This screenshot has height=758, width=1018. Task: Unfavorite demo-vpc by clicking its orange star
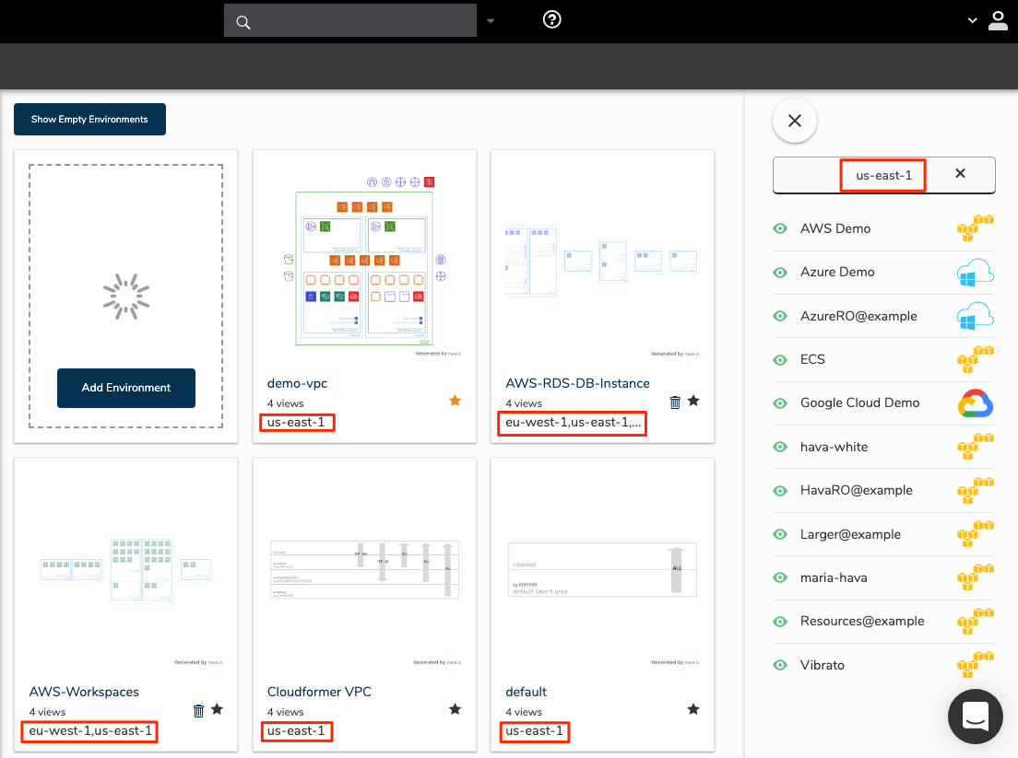click(x=455, y=400)
